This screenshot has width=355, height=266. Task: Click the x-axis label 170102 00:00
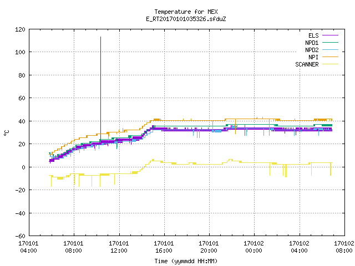pos(254,247)
